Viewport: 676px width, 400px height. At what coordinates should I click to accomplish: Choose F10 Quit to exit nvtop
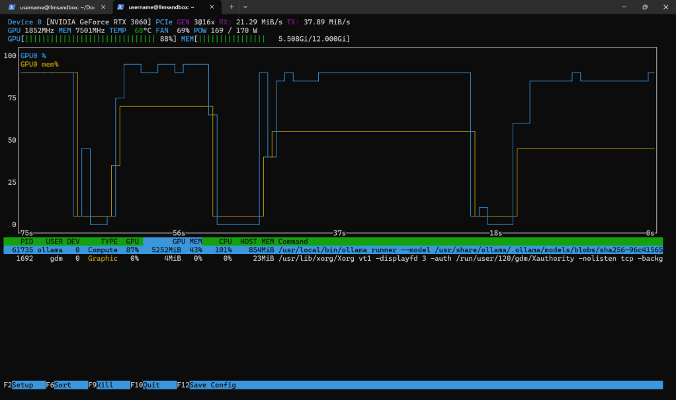pyautogui.click(x=152, y=385)
